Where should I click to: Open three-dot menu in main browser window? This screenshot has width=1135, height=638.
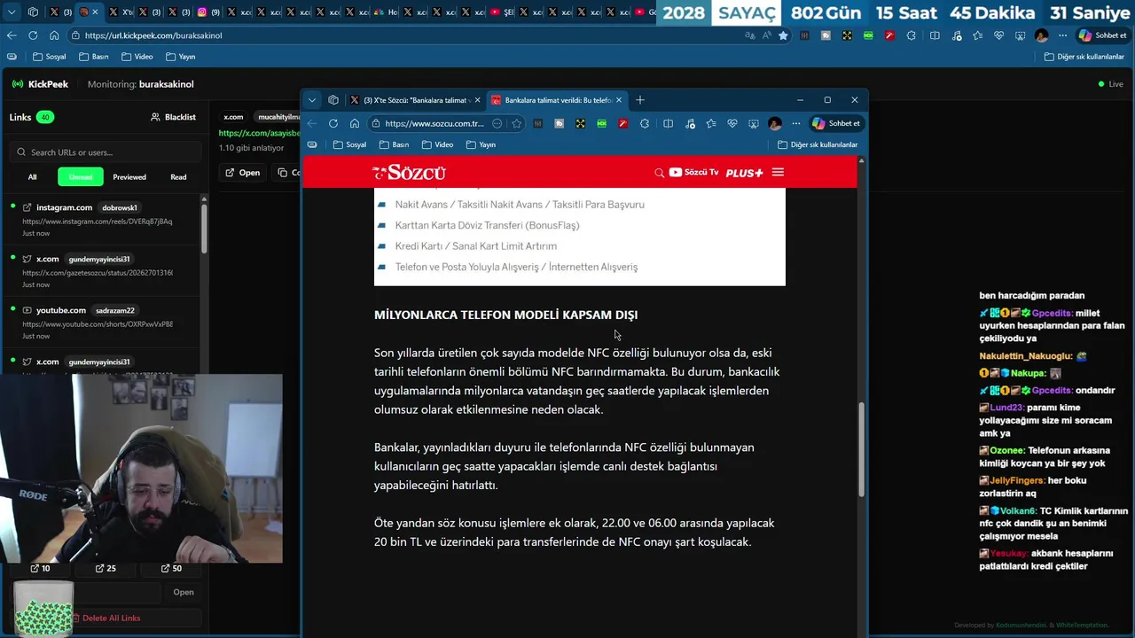[x=1062, y=35]
